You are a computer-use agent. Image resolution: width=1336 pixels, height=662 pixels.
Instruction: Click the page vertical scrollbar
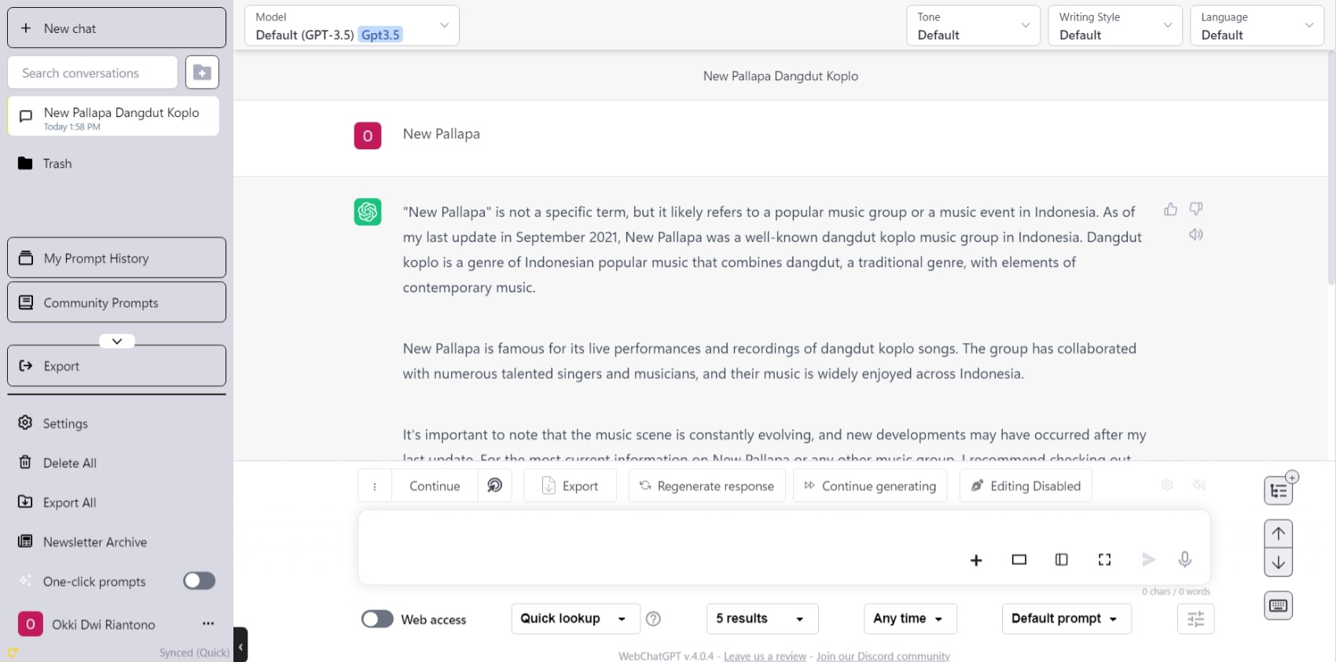coord(1330,169)
